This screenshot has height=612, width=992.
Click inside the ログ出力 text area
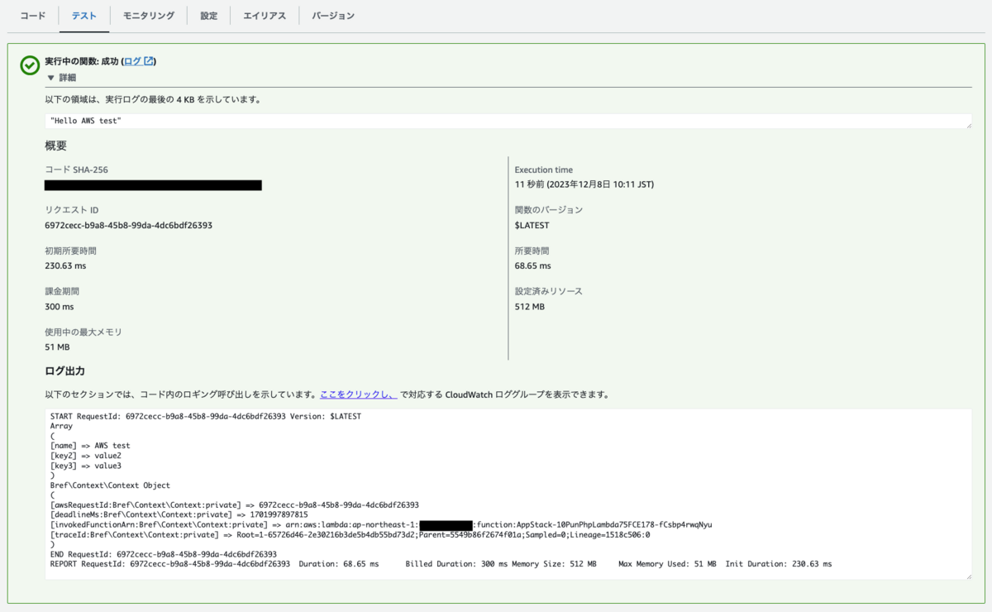tap(508, 495)
